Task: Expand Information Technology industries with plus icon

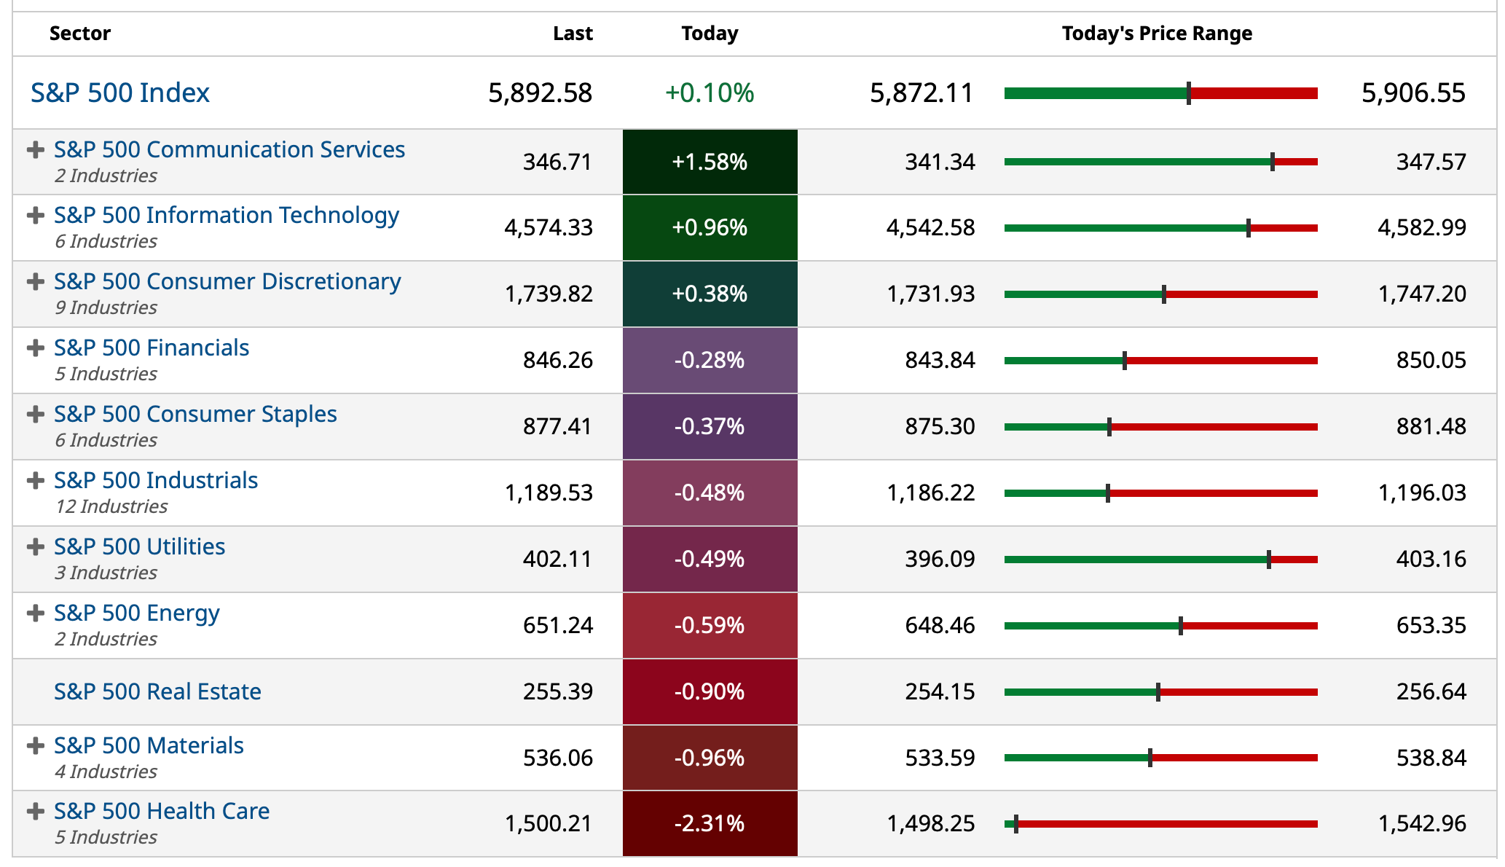Action: click(35, 216)
